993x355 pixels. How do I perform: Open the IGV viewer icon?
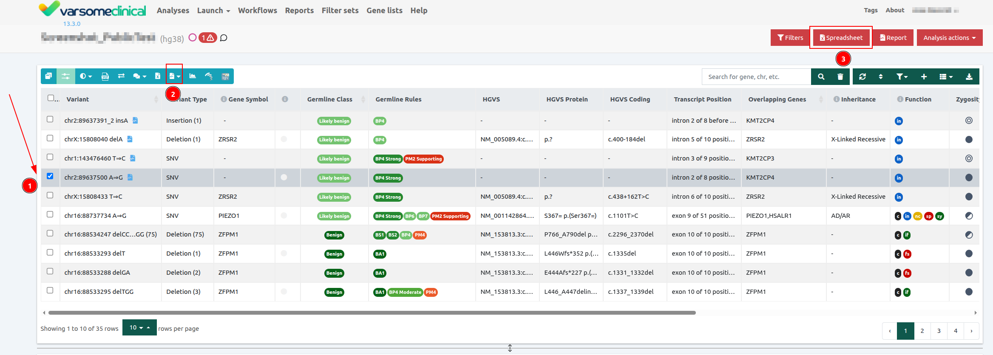coord(225,76)
